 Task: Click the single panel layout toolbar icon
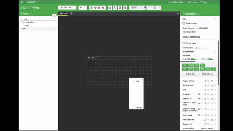click(x=120, y=8)
